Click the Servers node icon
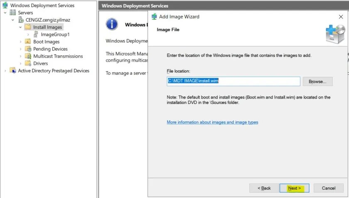The height and width of the screenshot is (198, 349). (13, 12)
